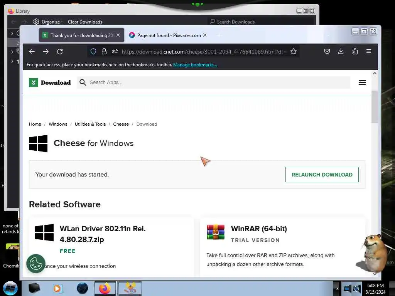Click the WinRAR app icon
The height and width of the screenshot is (296, 395).
(x=215, y=232)
